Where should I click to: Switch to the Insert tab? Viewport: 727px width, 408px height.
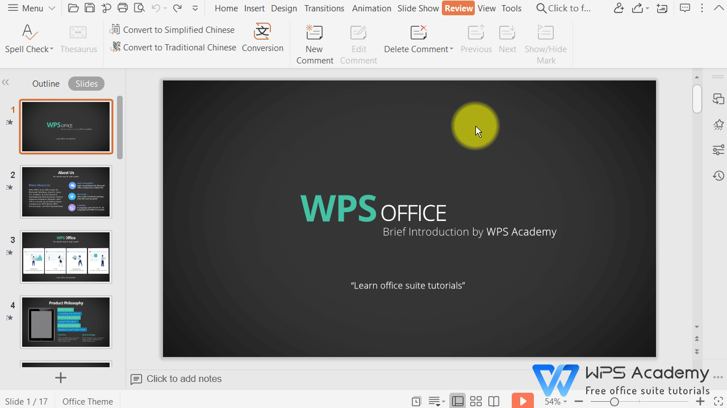(254, 8)
